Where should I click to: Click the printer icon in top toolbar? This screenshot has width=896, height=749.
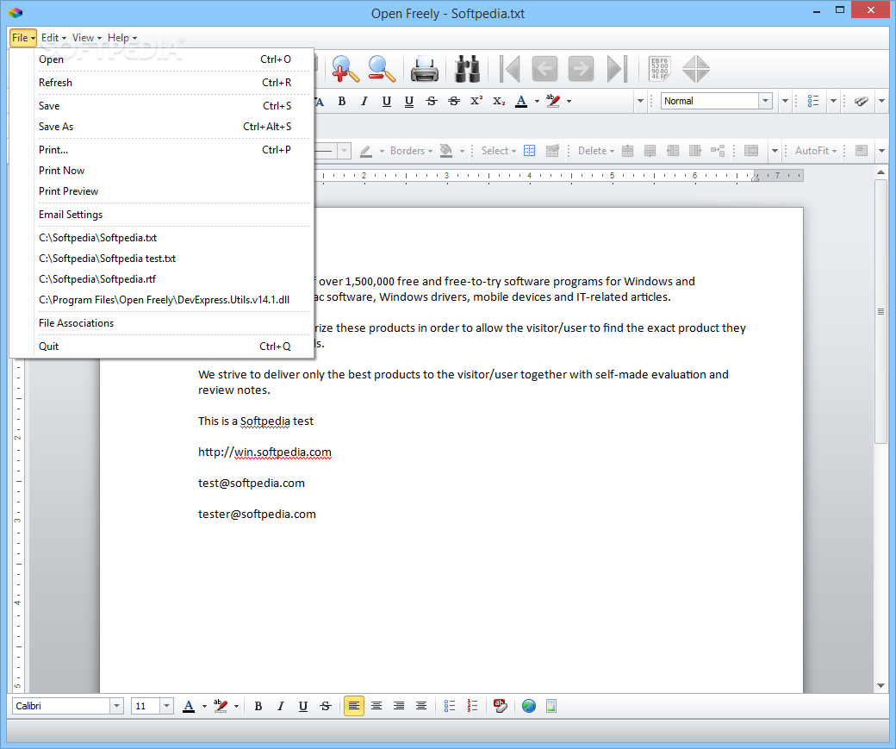pos(425,69)
